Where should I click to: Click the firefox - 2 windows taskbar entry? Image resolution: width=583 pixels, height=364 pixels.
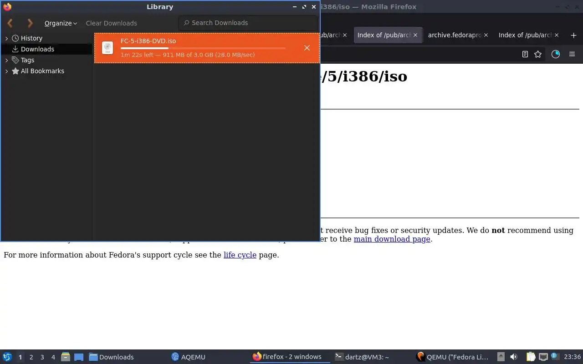pyautogui.click(x=290, y=357)
